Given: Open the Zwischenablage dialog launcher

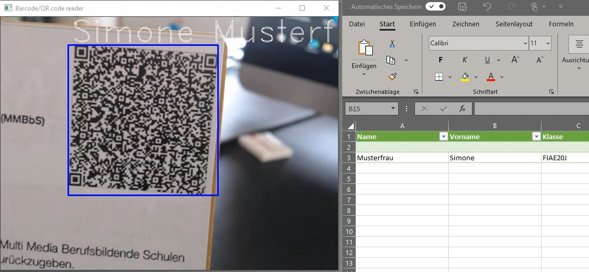Looking at the screenshot, I should (416, 92).
